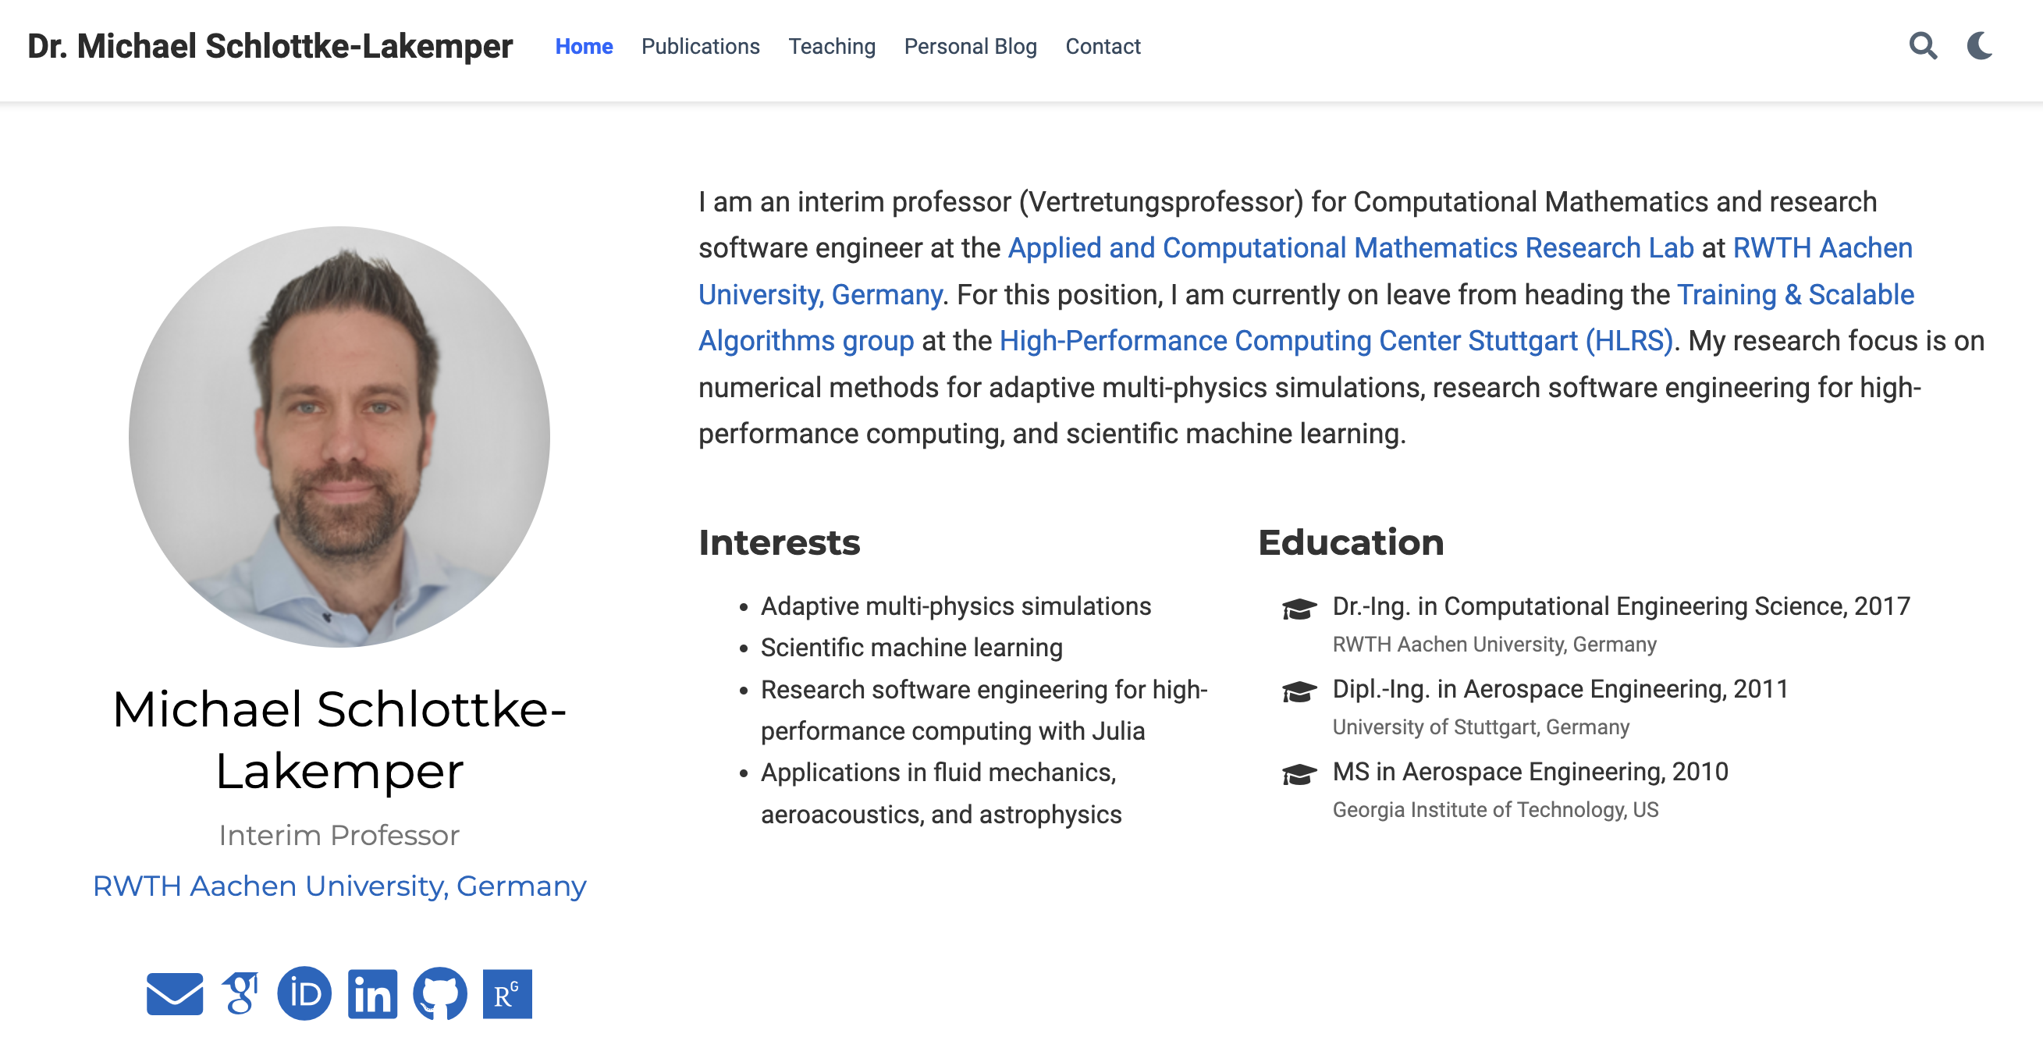The image size is (2043, 1055).
Task: Follow Applied and Computational Mathematics Research Lab link
Action: pos(1350,248)
